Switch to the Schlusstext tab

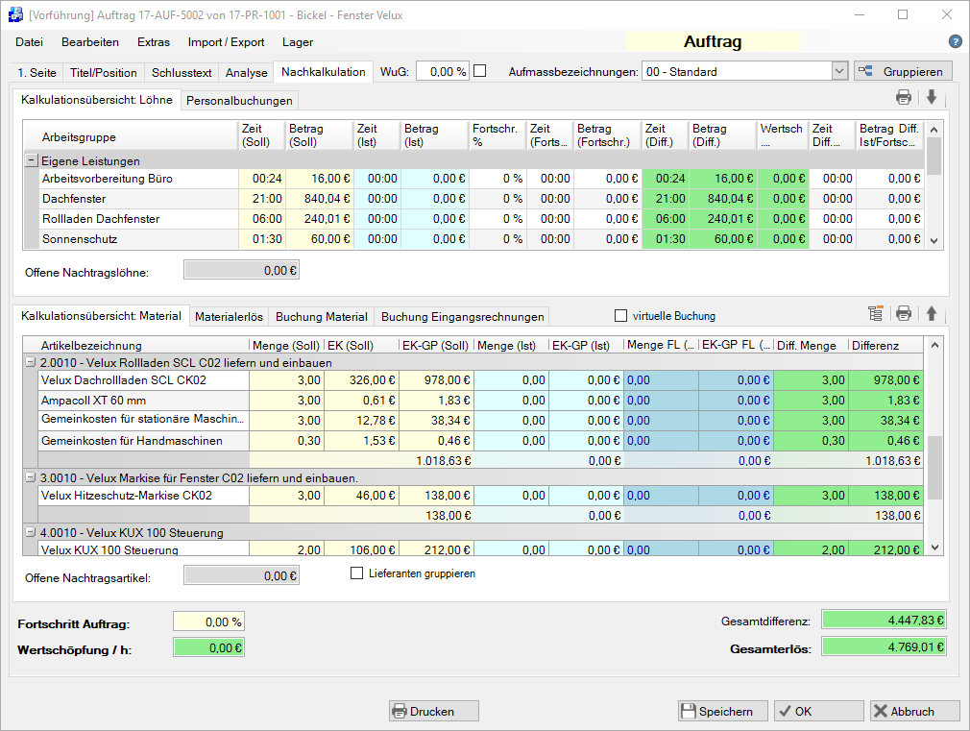tap(182, 72)
